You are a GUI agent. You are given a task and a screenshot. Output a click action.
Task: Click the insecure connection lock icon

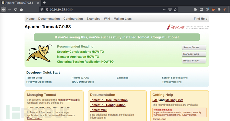pyautogui.click(x=47, y=10)
